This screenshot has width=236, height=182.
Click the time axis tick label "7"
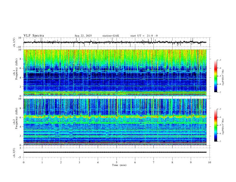click(x=154, y=162)
